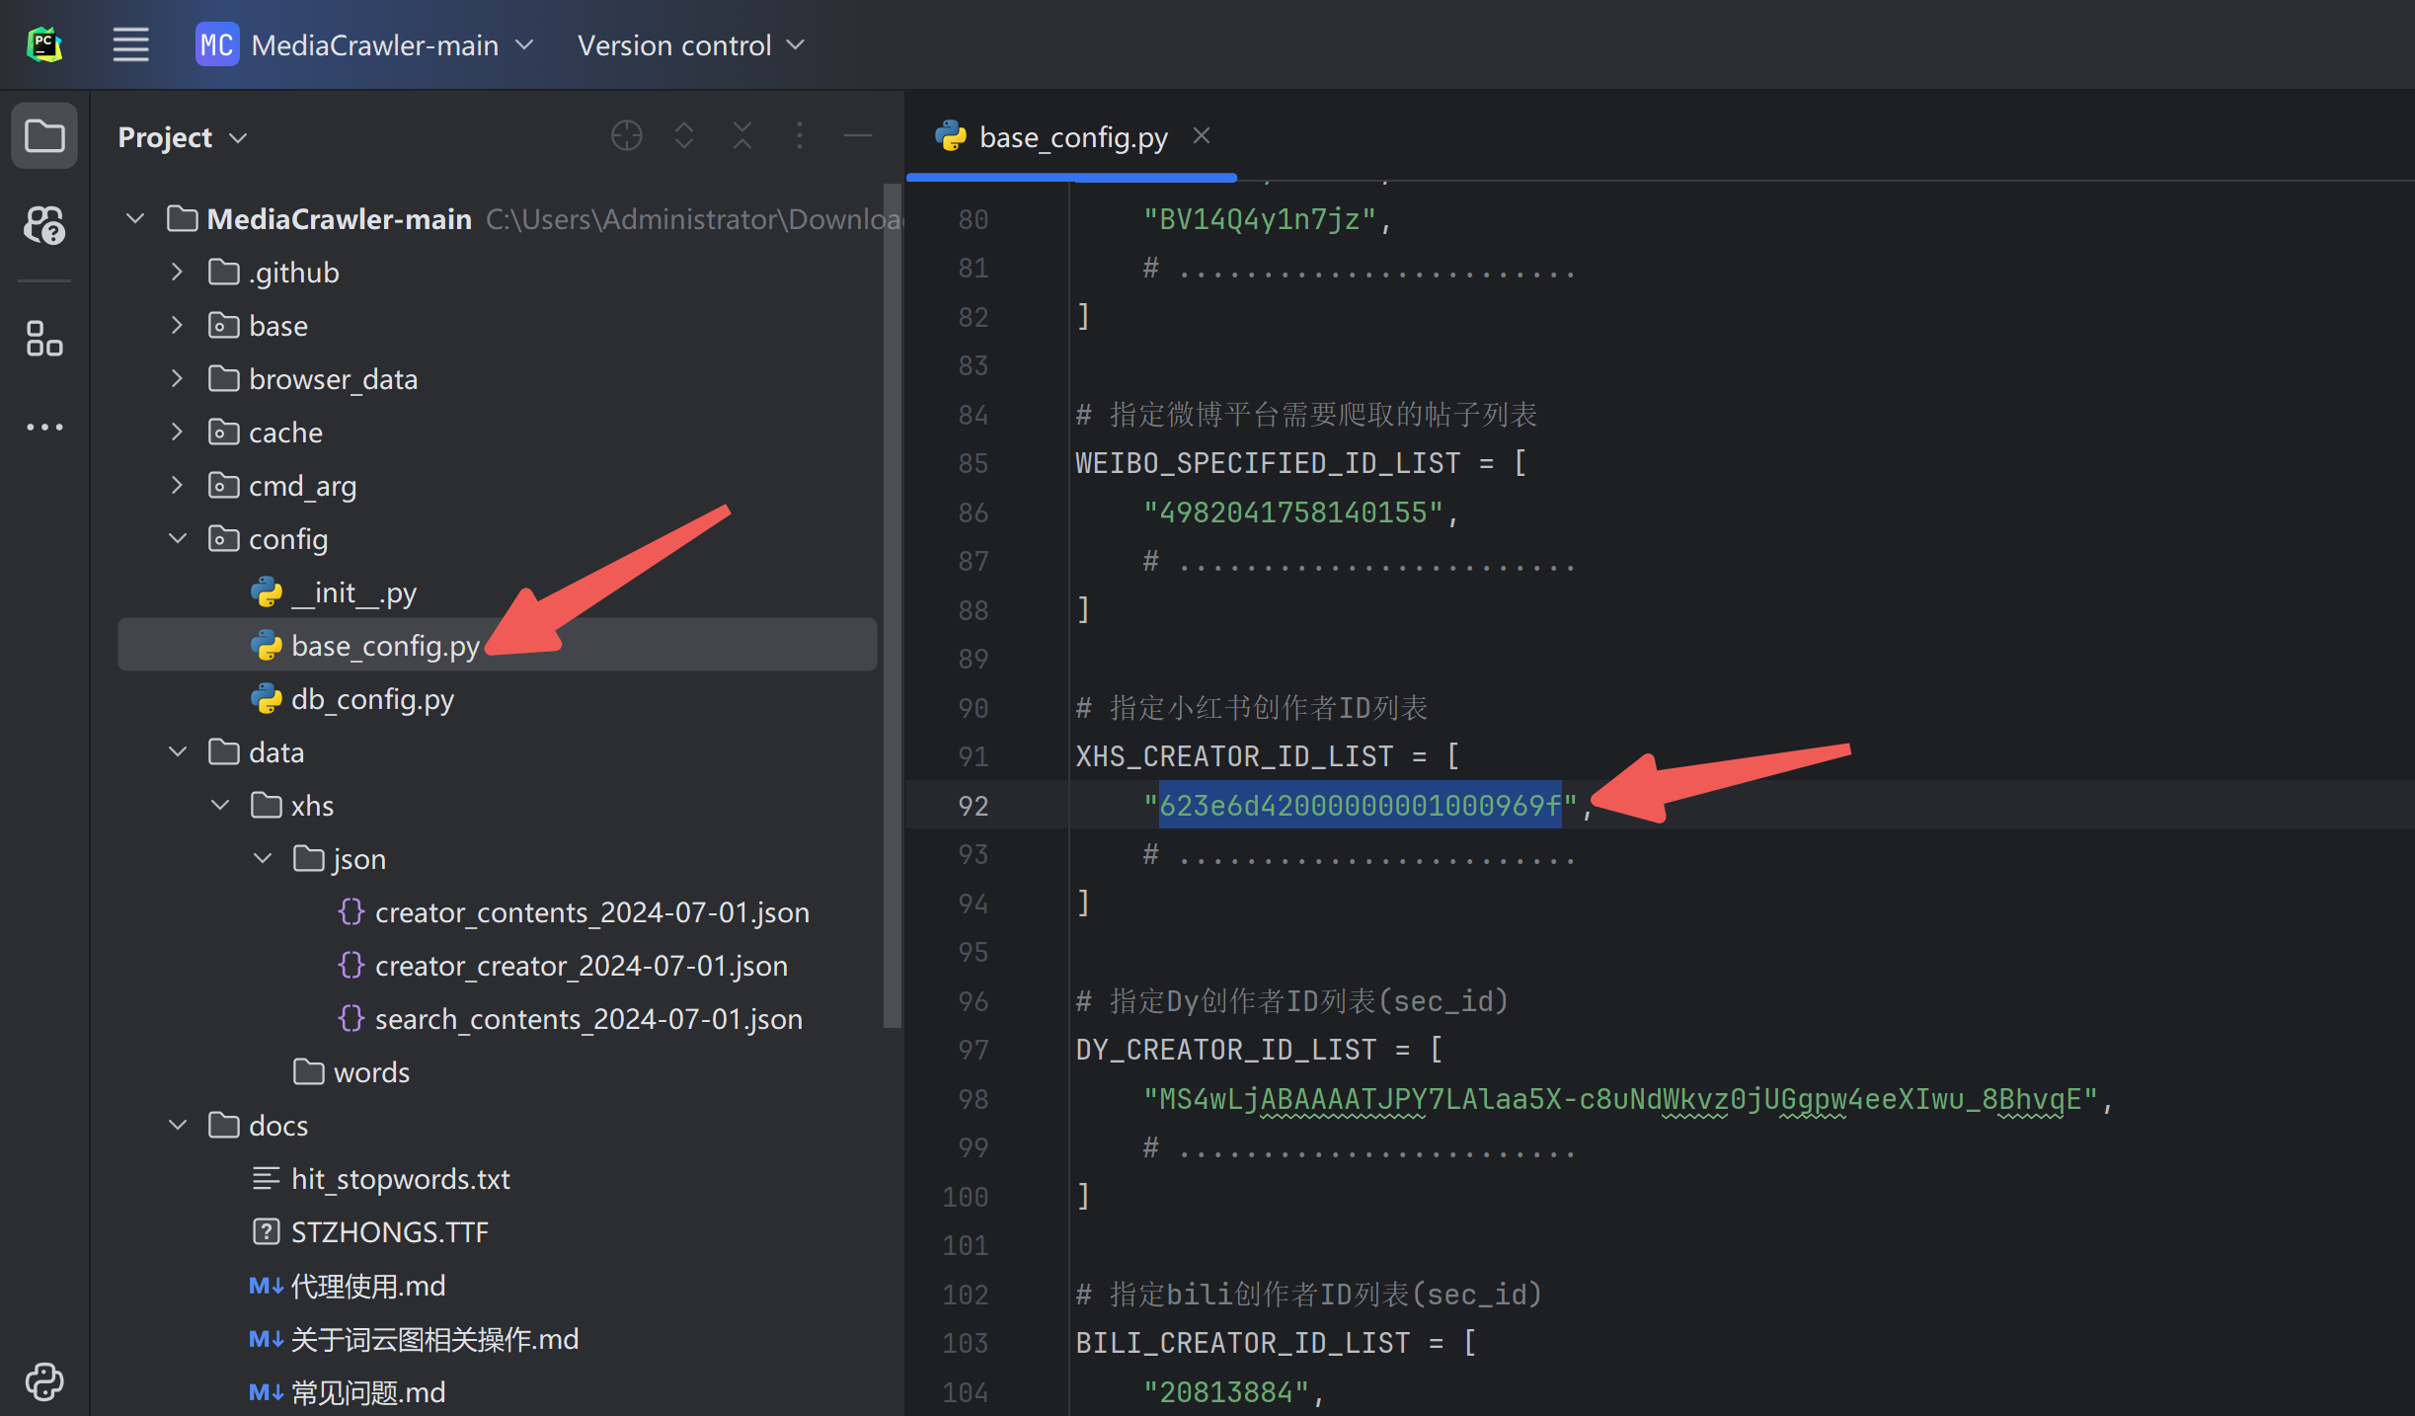Click the Project tree vertical scrollbar
The image size is (2415, 1416).
(892, 604)
